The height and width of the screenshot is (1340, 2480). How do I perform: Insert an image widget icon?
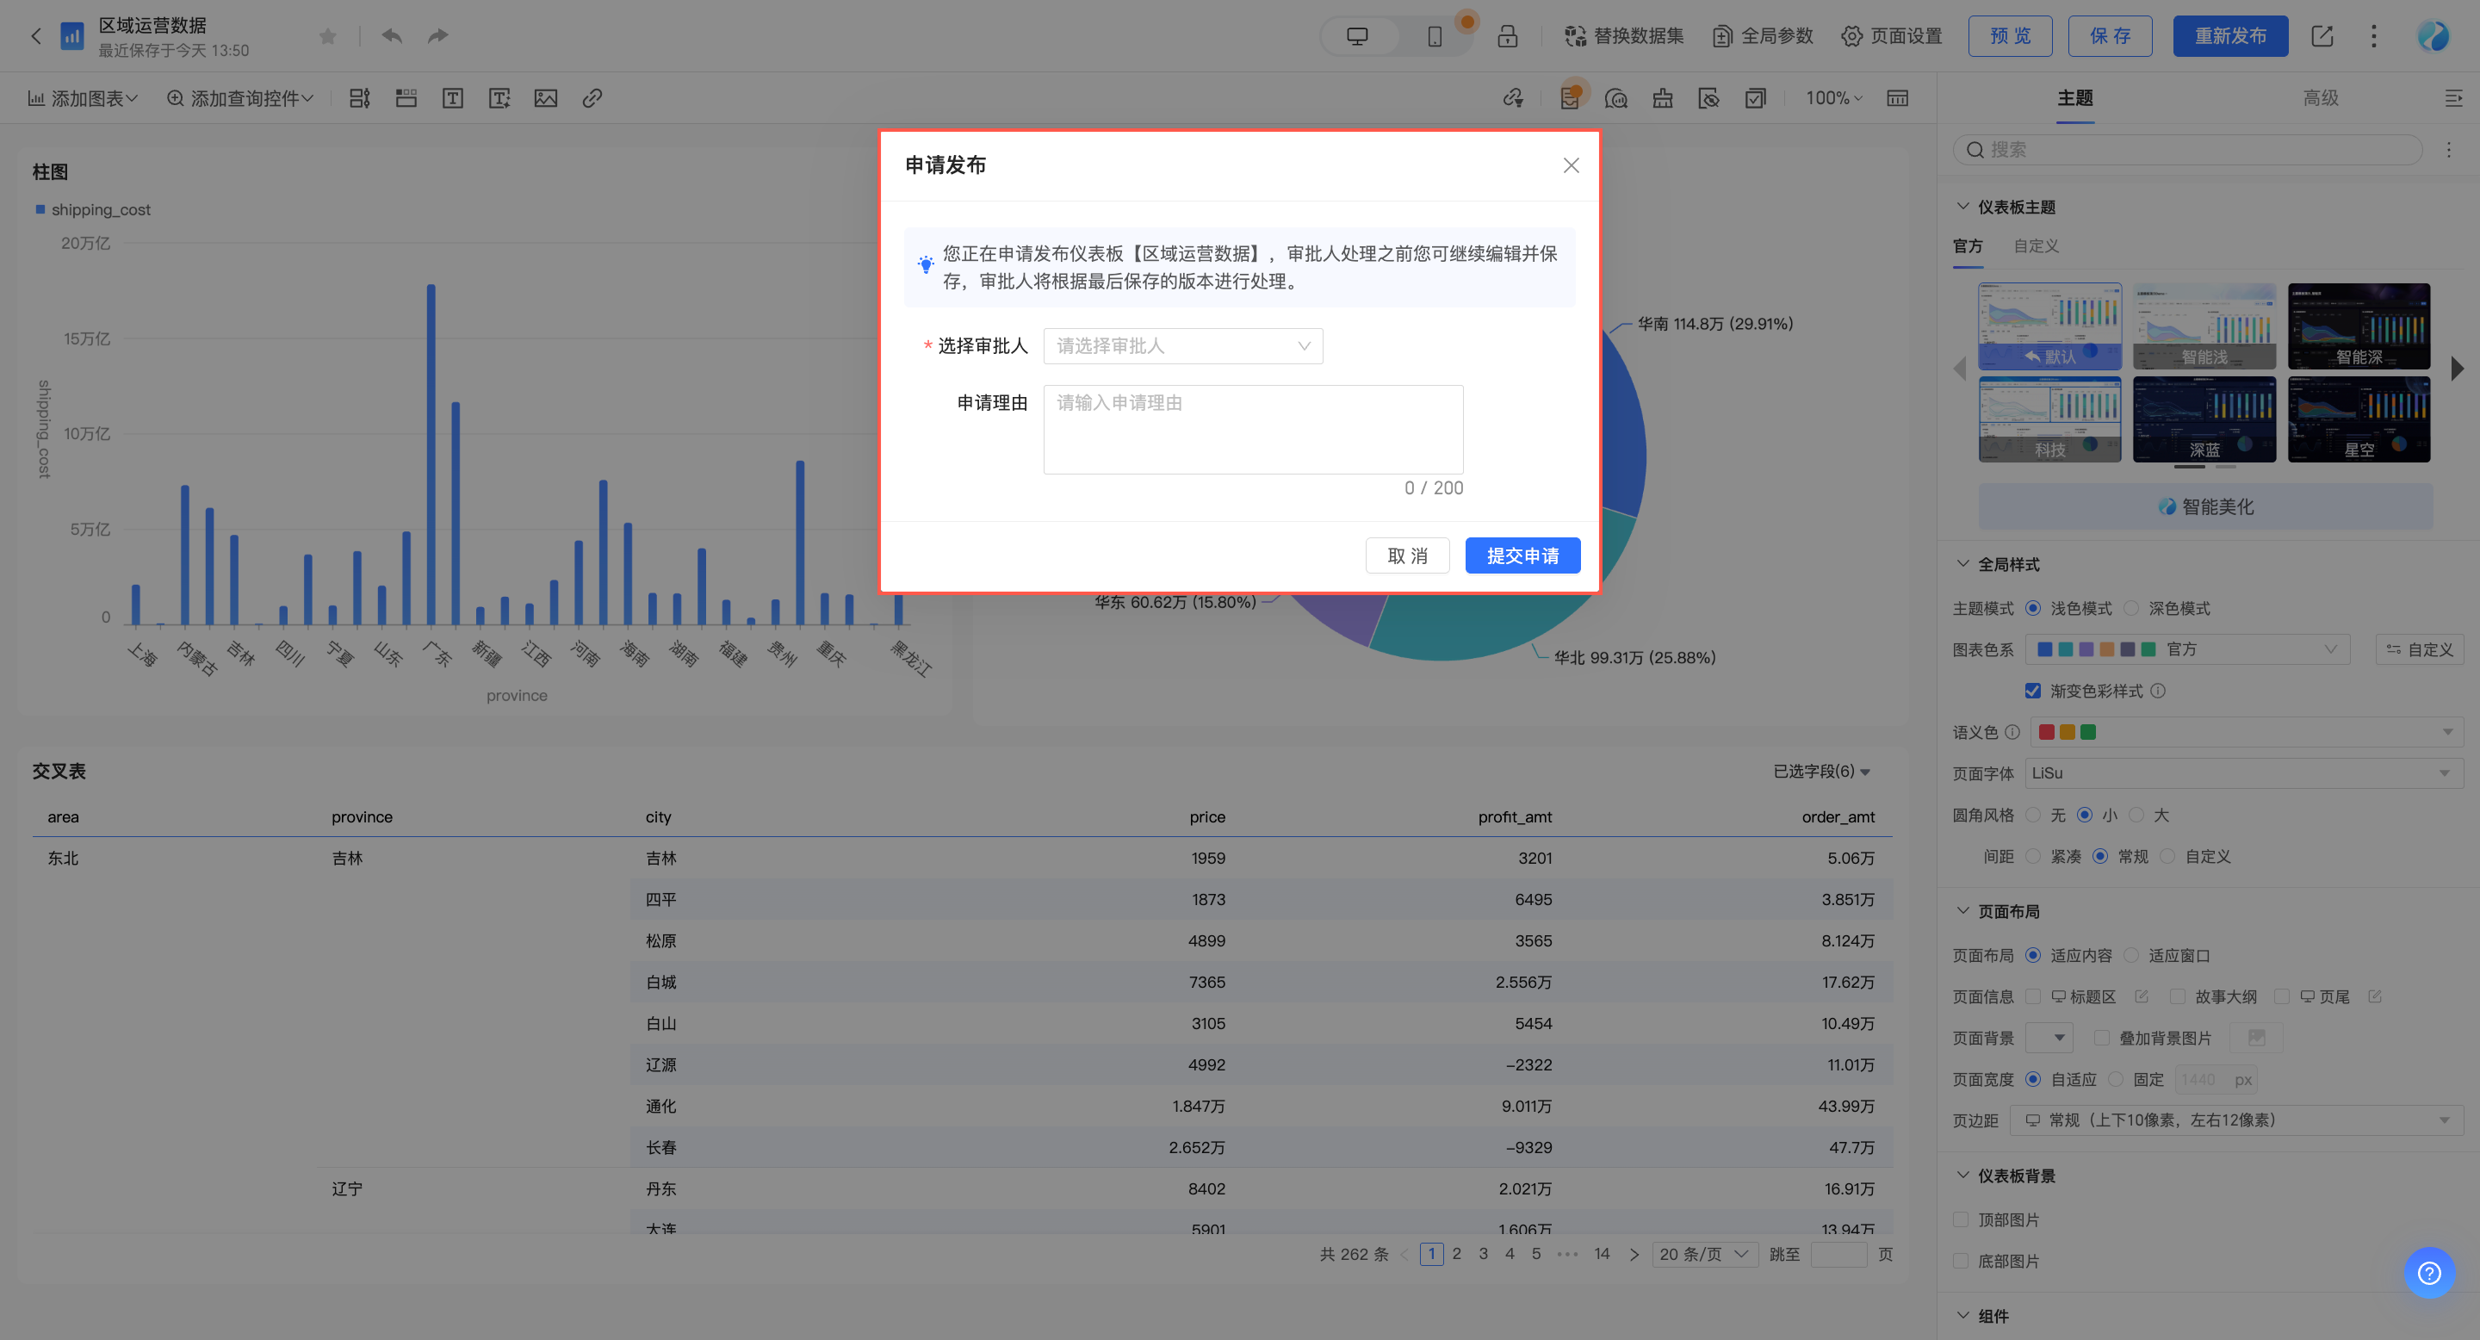tap(546, 98)
